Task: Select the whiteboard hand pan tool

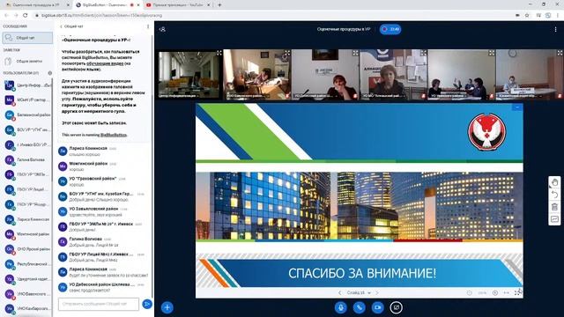Action: [x=554, y=182]
